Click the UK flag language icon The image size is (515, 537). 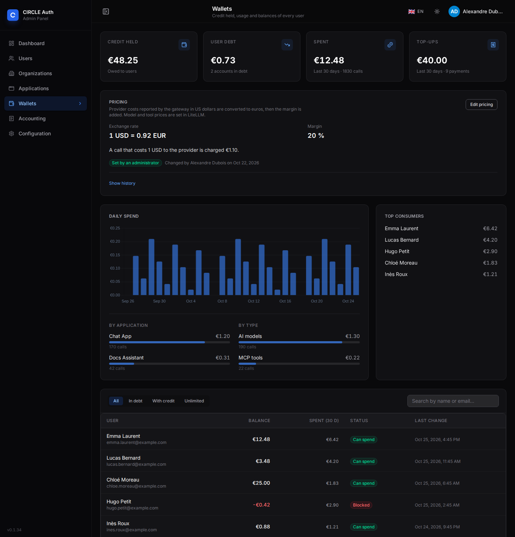tap(412, 11)
